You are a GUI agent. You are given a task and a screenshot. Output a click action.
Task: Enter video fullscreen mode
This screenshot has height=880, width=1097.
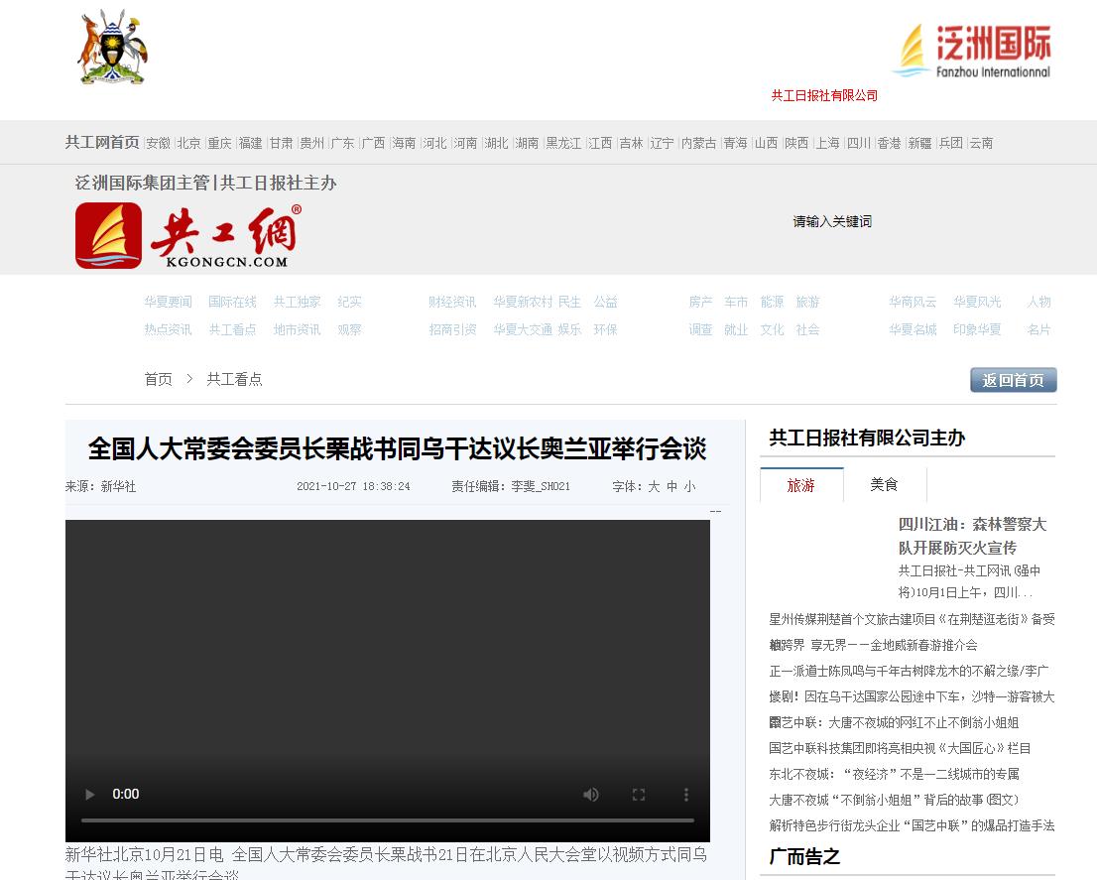638,794
